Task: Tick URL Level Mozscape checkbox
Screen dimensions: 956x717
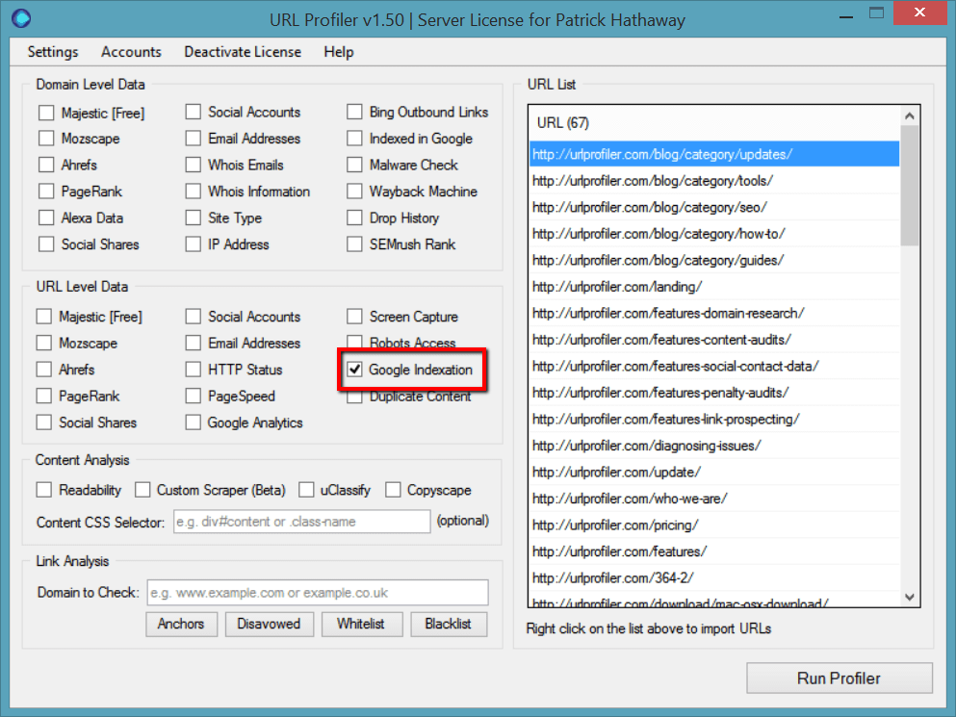Action: 44,343
